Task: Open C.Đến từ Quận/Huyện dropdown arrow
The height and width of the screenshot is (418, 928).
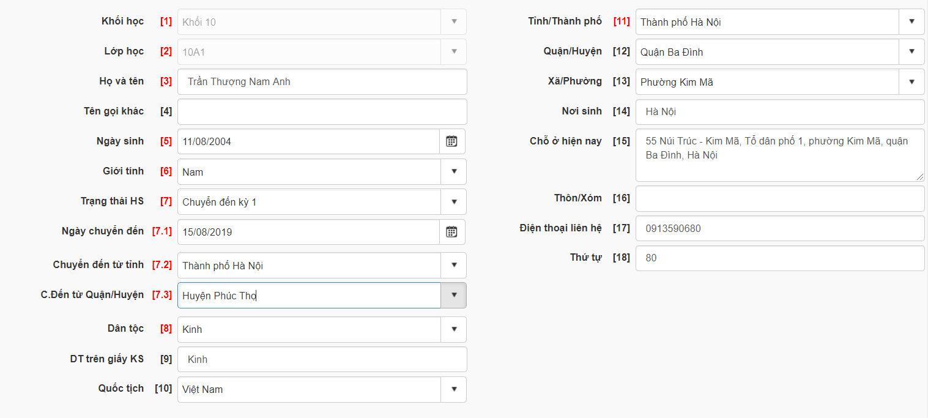Action: point(453,296)
